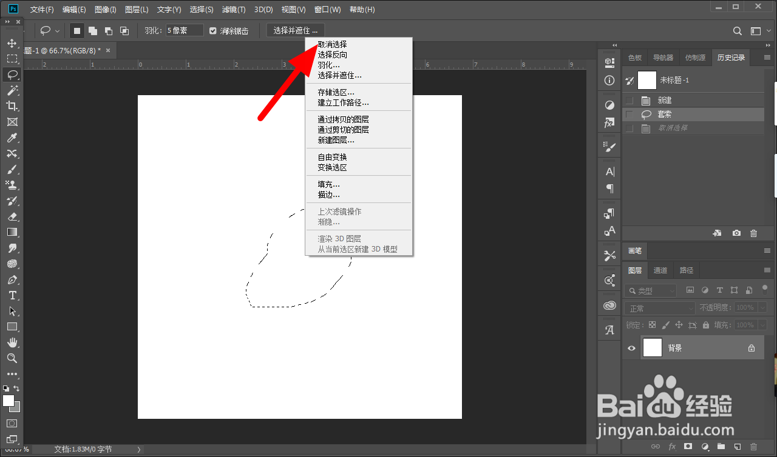Delete current state via History trash icon
The image size is (777, 457).
point(754,233)
